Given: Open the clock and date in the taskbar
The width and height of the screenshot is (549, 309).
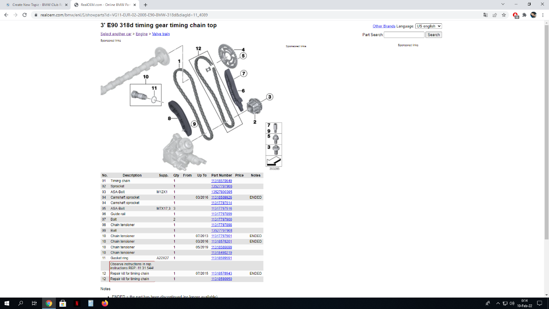Looking at the screenshot, I should click(524, 303).
